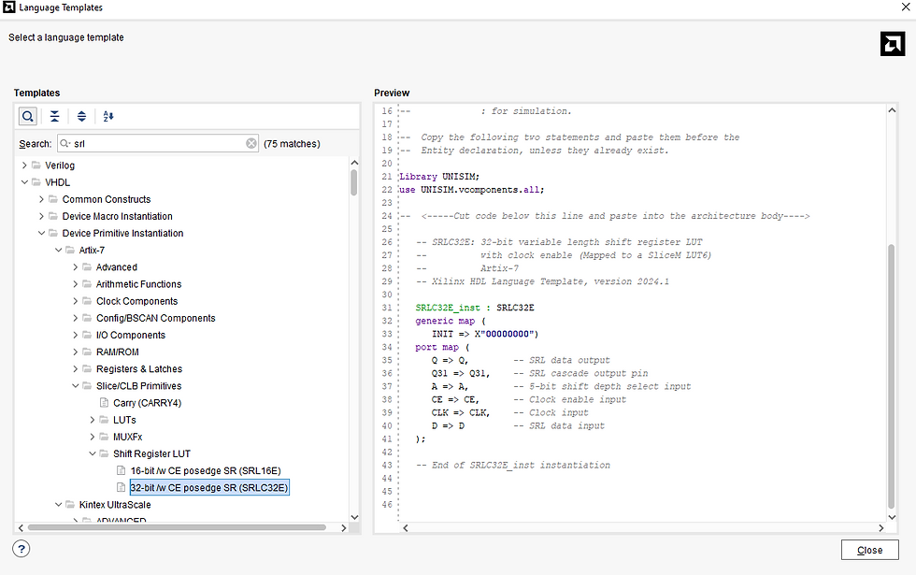Click the file icon beside 32-bit SRLC32E template
Viewport: 916px width, 575px height.
click(x=121, y=487)
